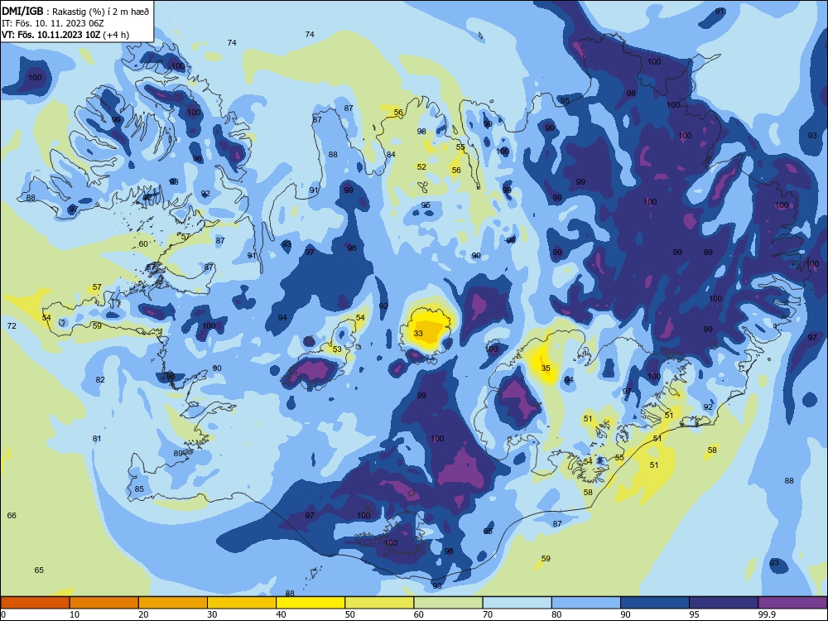Viewport: 828px width, 621px height.
Task: Click the '0' legend tick label
Action: click(3, 614)
